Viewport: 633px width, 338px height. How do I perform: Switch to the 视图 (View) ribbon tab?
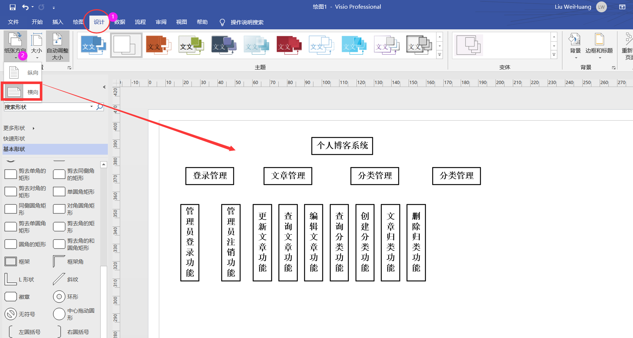181,22
